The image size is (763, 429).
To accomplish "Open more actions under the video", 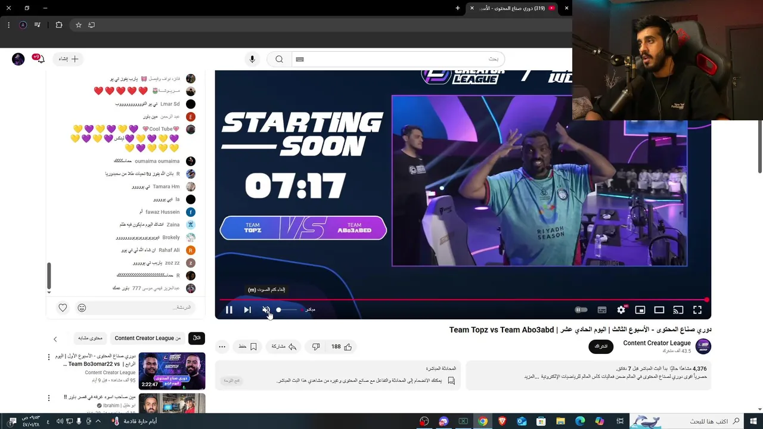I will pos(222,347).
